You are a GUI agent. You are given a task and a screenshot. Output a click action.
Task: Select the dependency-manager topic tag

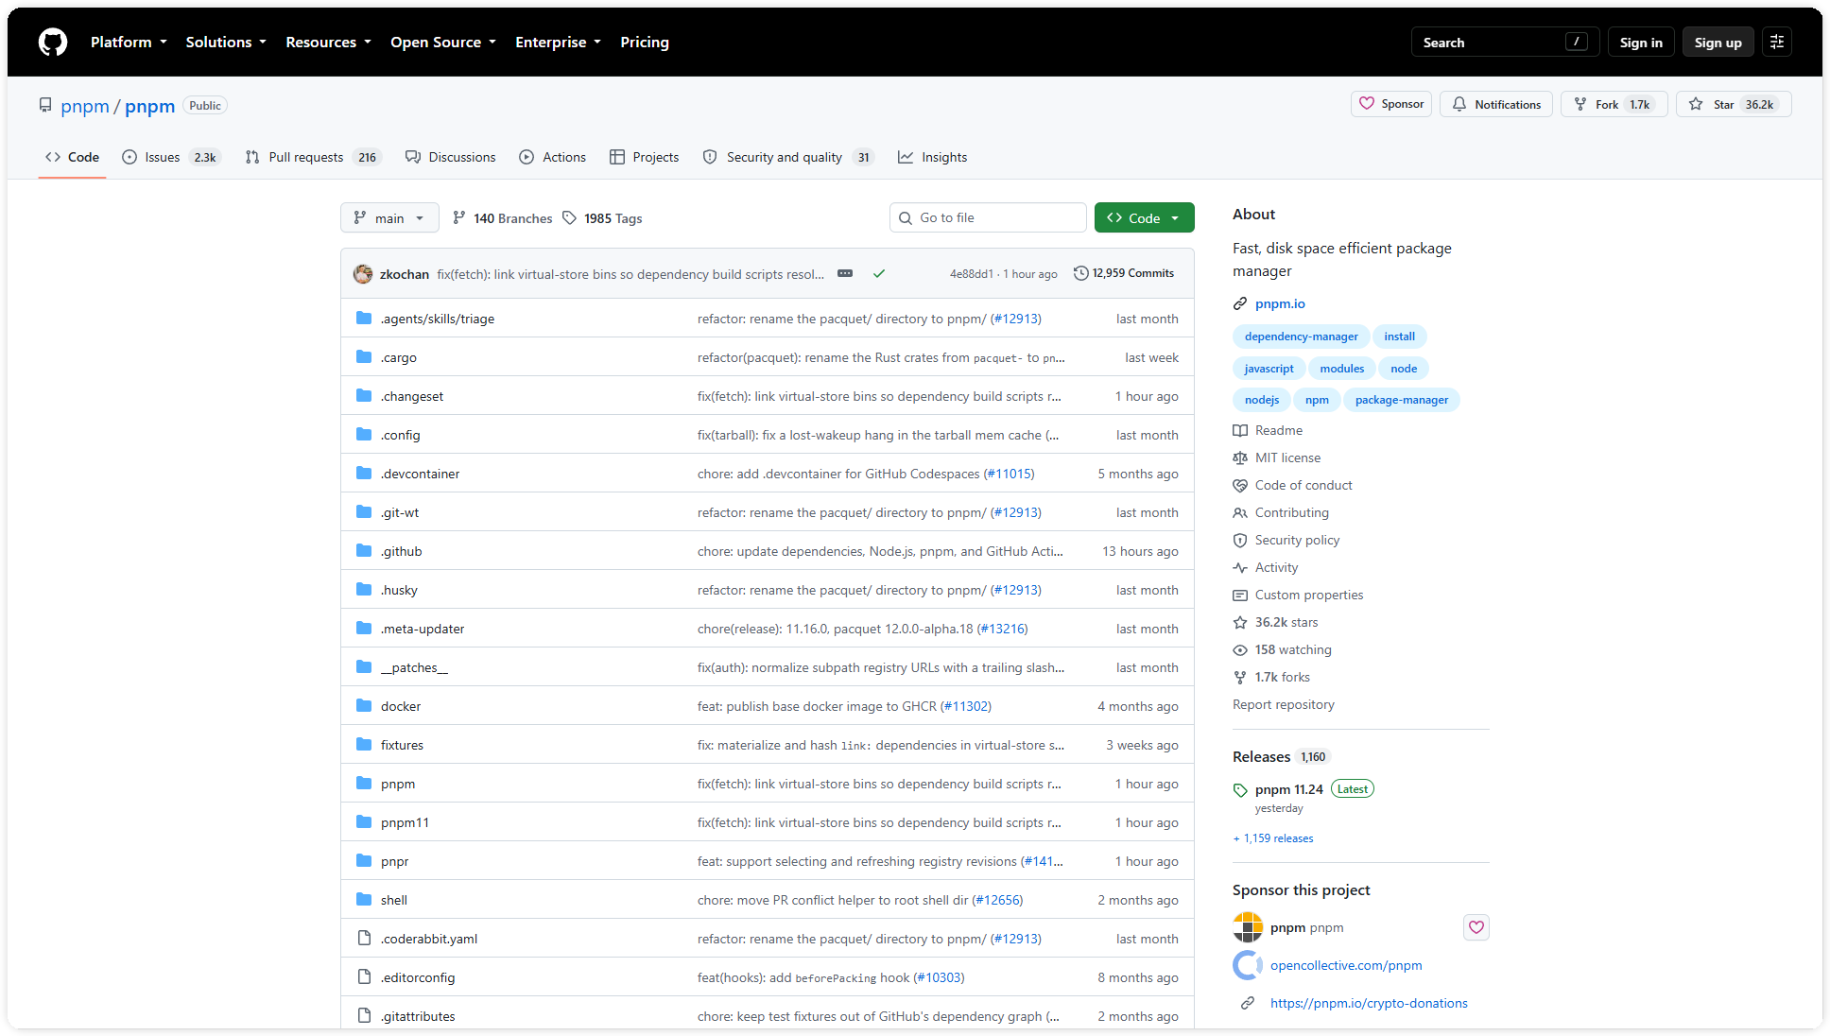tap(1301, 337)
